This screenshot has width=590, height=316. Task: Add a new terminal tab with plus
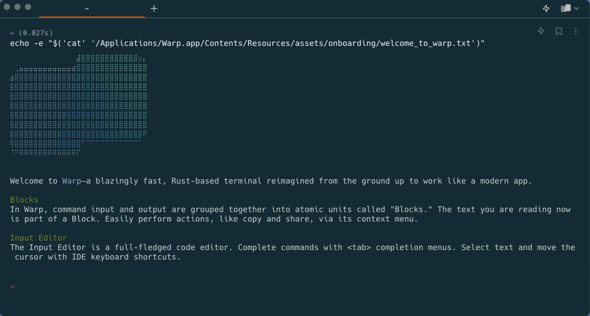(x=154, y=8)
